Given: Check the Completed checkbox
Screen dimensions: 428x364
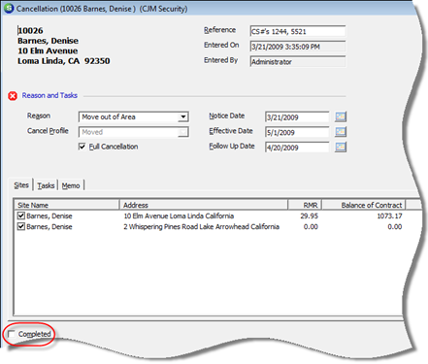Looking at the screenshot, I should 12,334.
